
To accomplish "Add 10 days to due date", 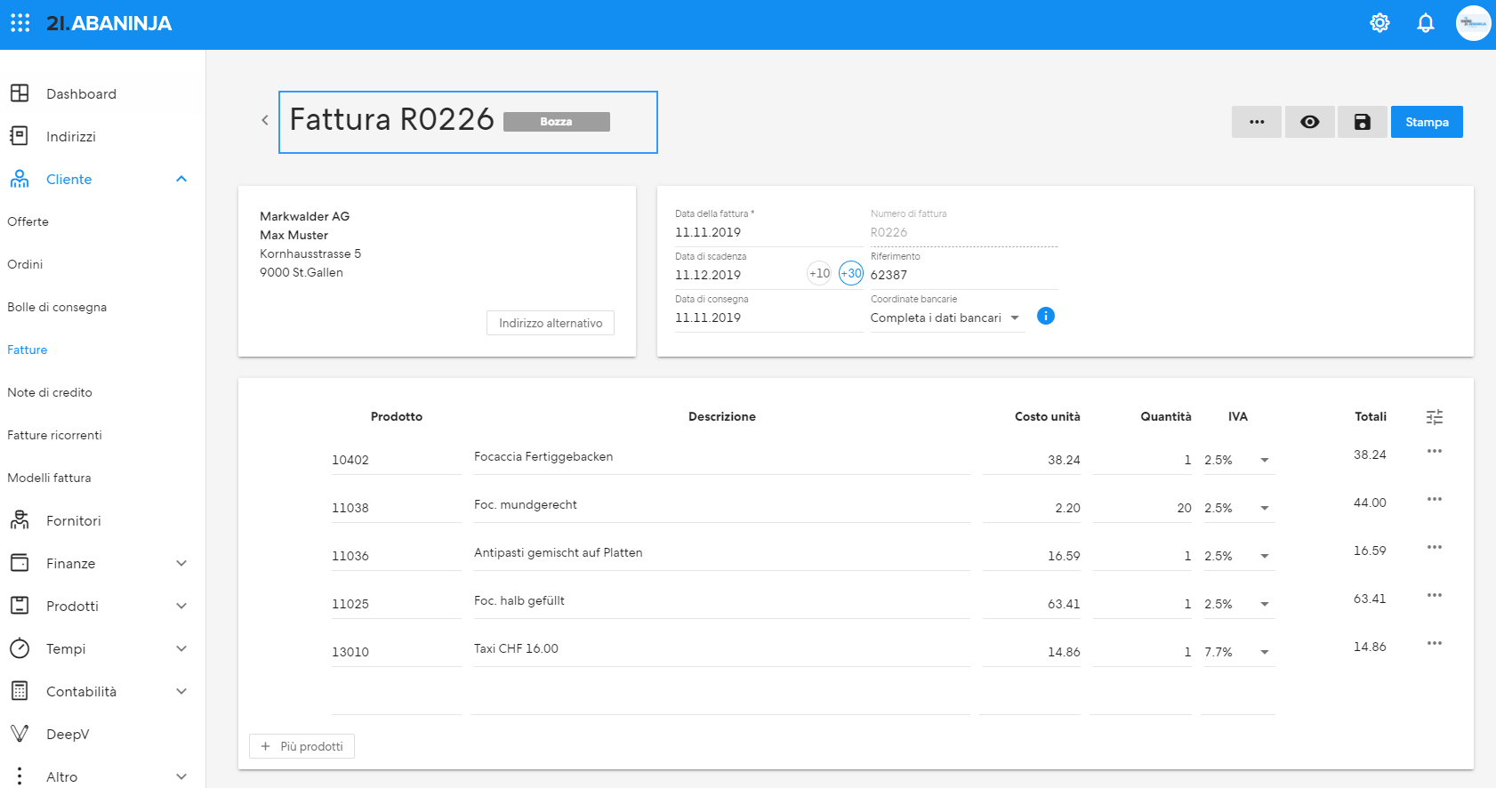I will tap(819, 273).
